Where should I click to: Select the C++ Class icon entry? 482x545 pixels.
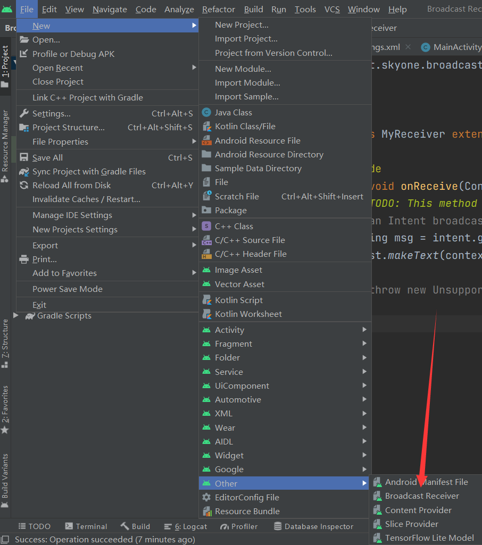pos(206,227)
